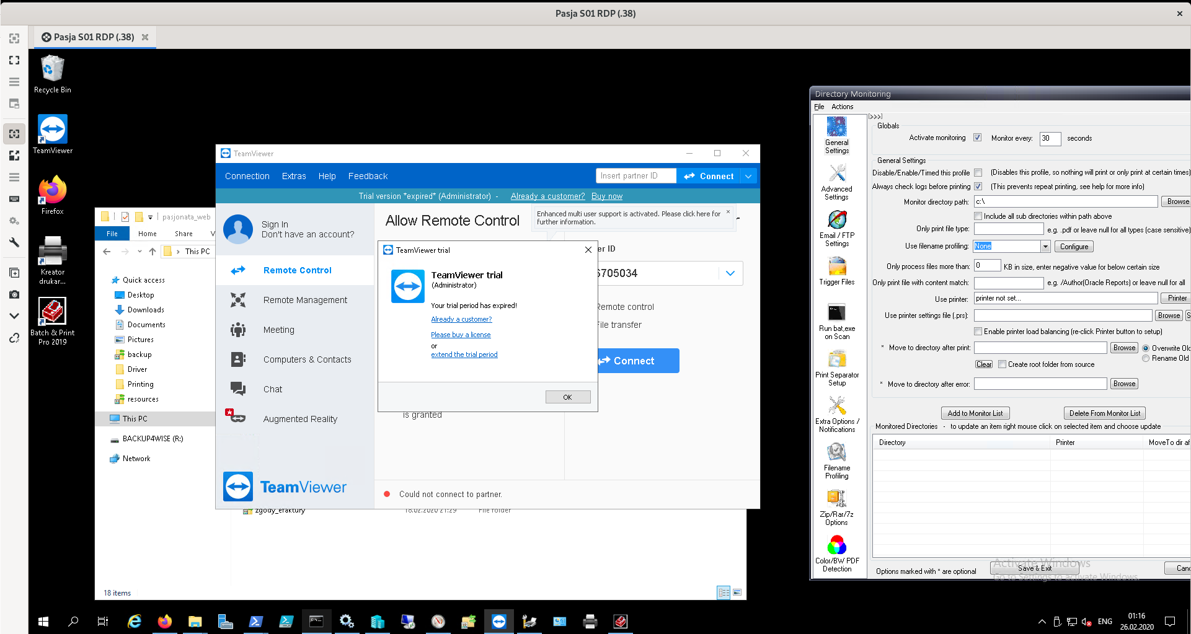Toggle Activate monitoring checkbox
This screenshot has width=1191, height=634.
point(978,138)
